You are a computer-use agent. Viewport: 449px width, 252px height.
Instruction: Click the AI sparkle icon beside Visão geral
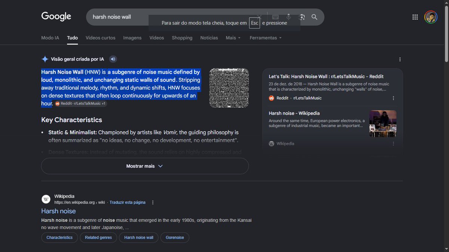[x=45, y=59]
